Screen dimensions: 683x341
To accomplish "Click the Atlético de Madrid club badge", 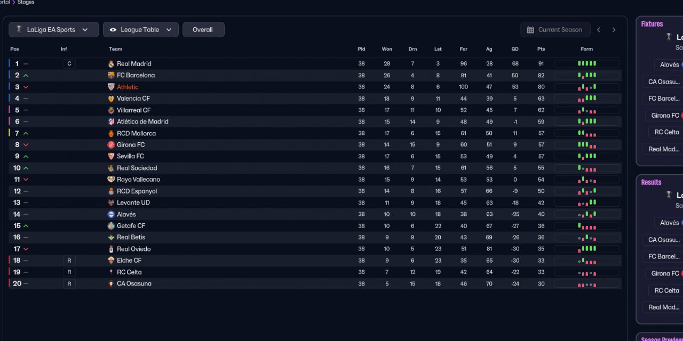I will click(x=111, y=121).
